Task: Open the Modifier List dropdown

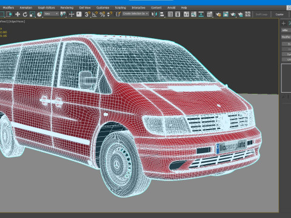Action: coord(286,37)
